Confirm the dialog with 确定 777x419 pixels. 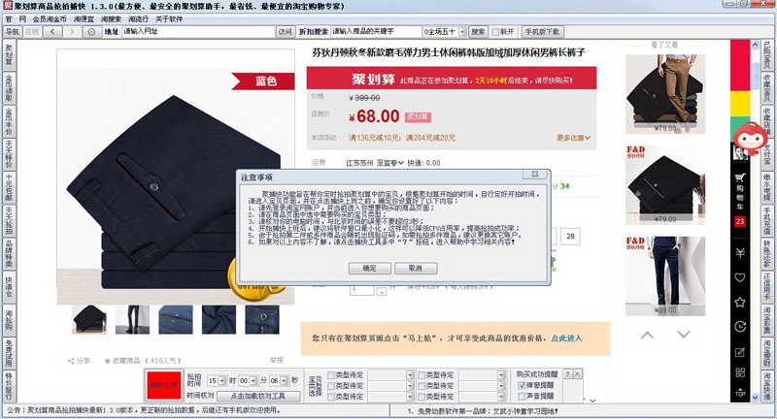[370, 268]
